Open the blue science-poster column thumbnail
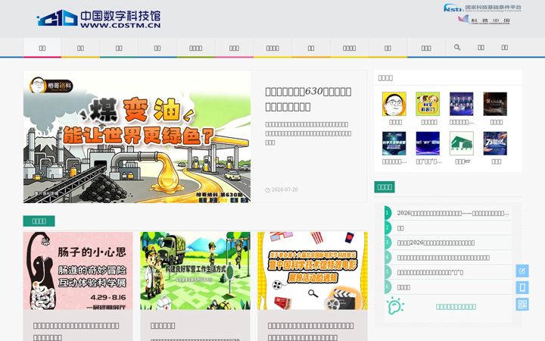This screenshot has width=545, height=341. point(394,143)
